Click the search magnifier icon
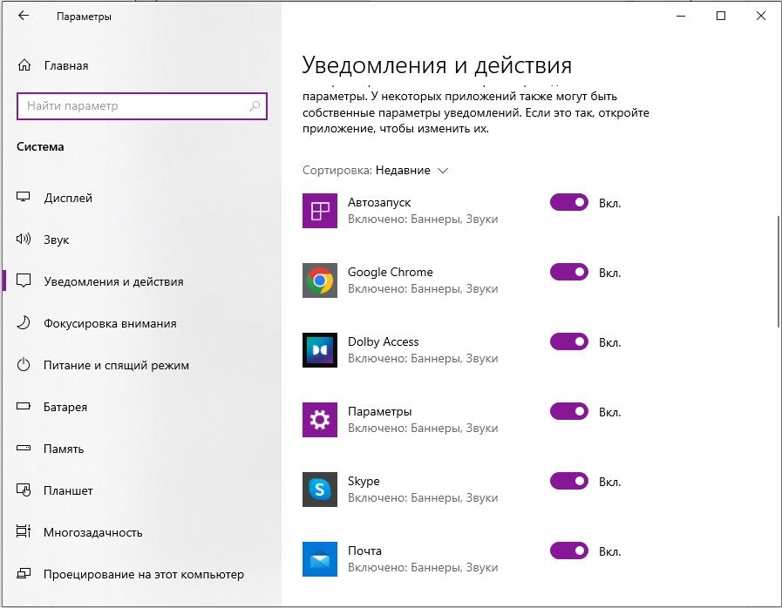Image resolution: width=782 pixels, height=608 pixels. (x=255, y=105)
